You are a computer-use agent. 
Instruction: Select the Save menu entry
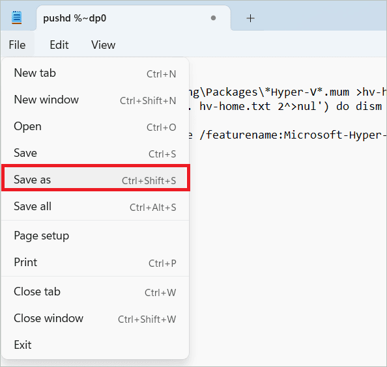[x=95, y=153]
